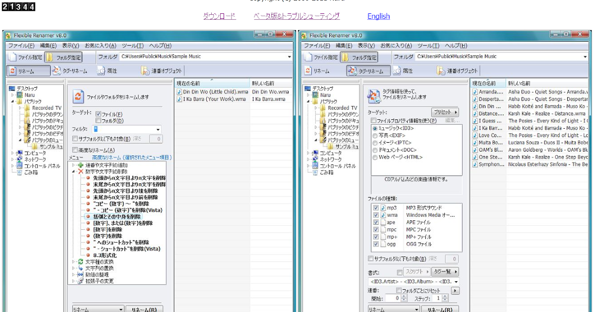Open フィルタ dropdown in left window
This screenshot has width=595, height=312.
coord(158,130)
